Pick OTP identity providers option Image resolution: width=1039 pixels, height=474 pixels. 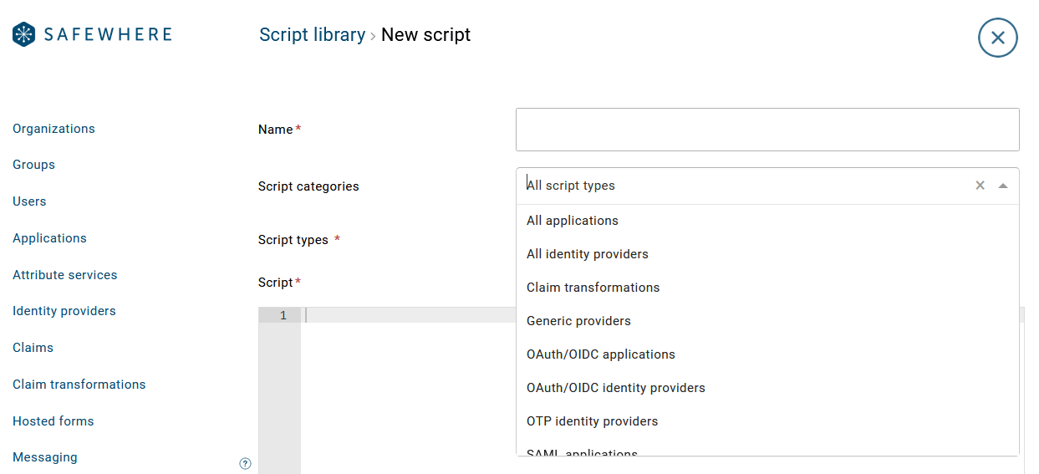(x=592, y=421)
